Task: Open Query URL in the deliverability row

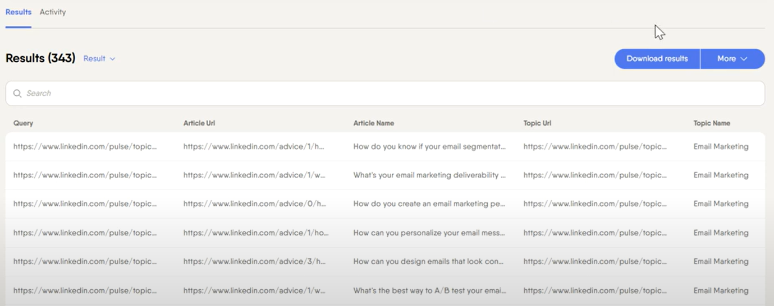Action: pos(85,175)
